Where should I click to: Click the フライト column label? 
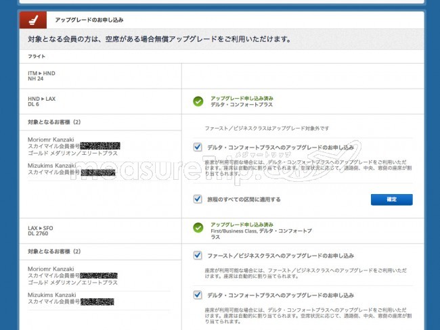[37, 56]
